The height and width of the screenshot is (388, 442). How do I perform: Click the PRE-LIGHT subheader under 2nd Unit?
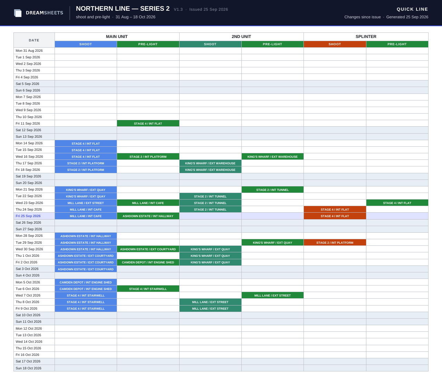[272, 44]
